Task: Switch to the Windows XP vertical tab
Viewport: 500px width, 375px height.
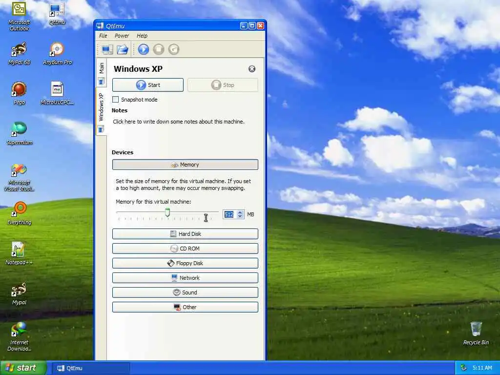Action: click(101, 112)
